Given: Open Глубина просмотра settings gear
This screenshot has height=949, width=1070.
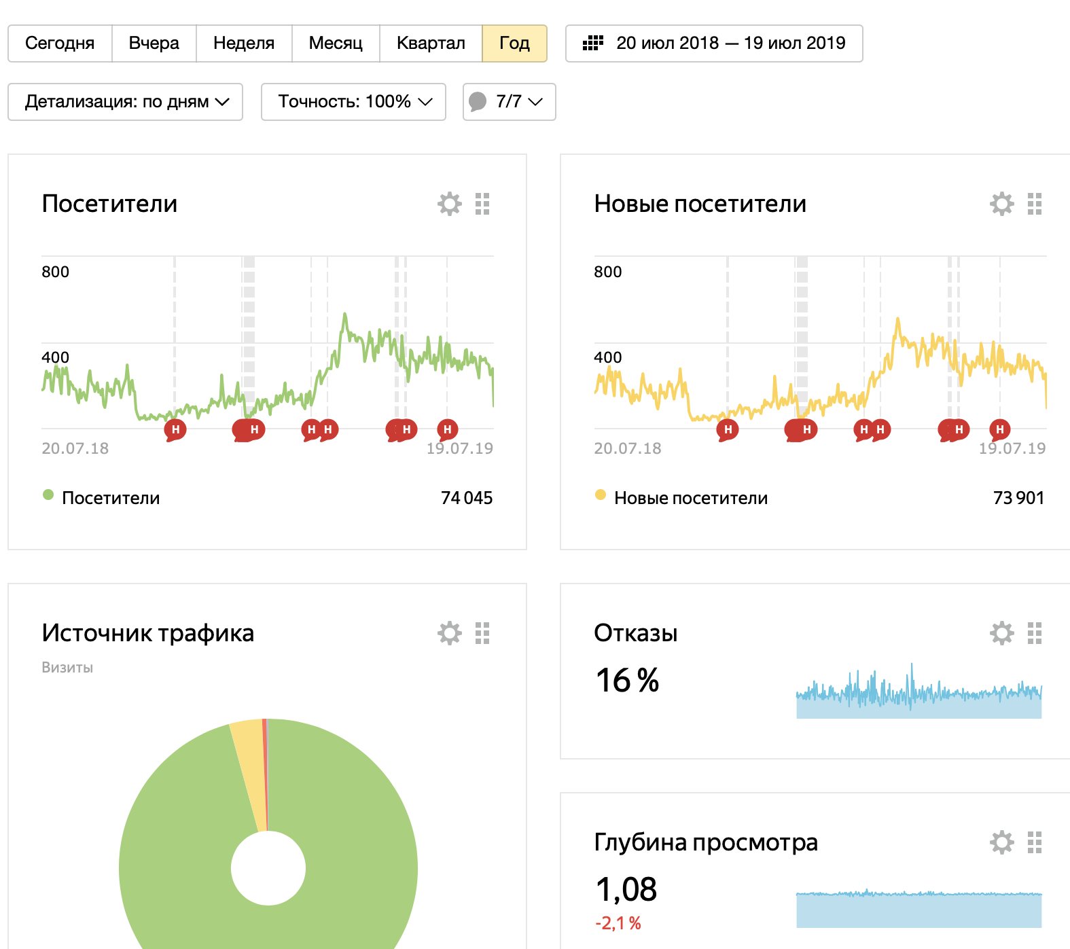Looking at the screenshot, I should point(1001,842).
